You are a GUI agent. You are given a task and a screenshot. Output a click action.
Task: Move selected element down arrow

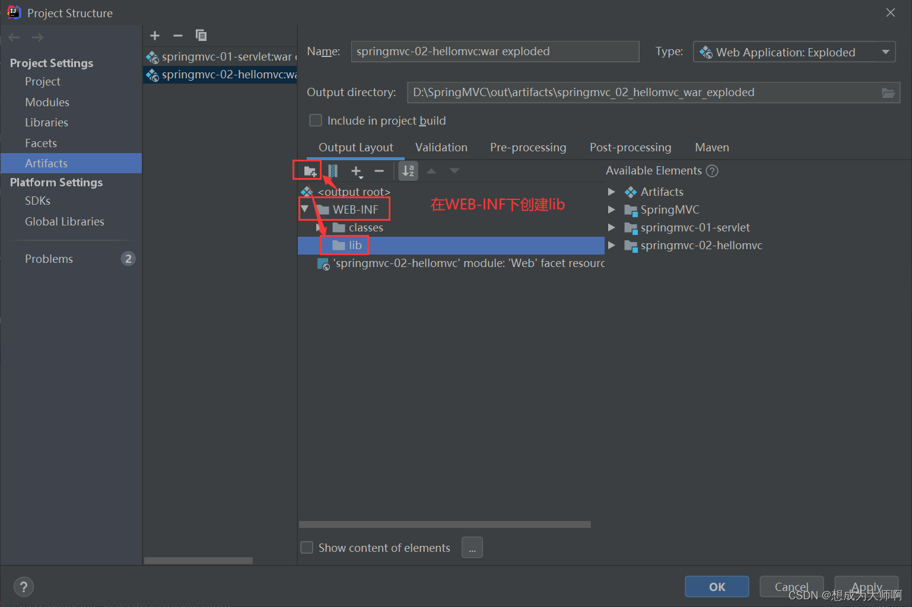pos(455,171)
